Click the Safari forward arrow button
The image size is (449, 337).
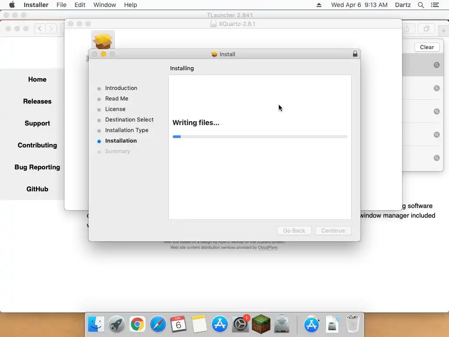(51, 29)
